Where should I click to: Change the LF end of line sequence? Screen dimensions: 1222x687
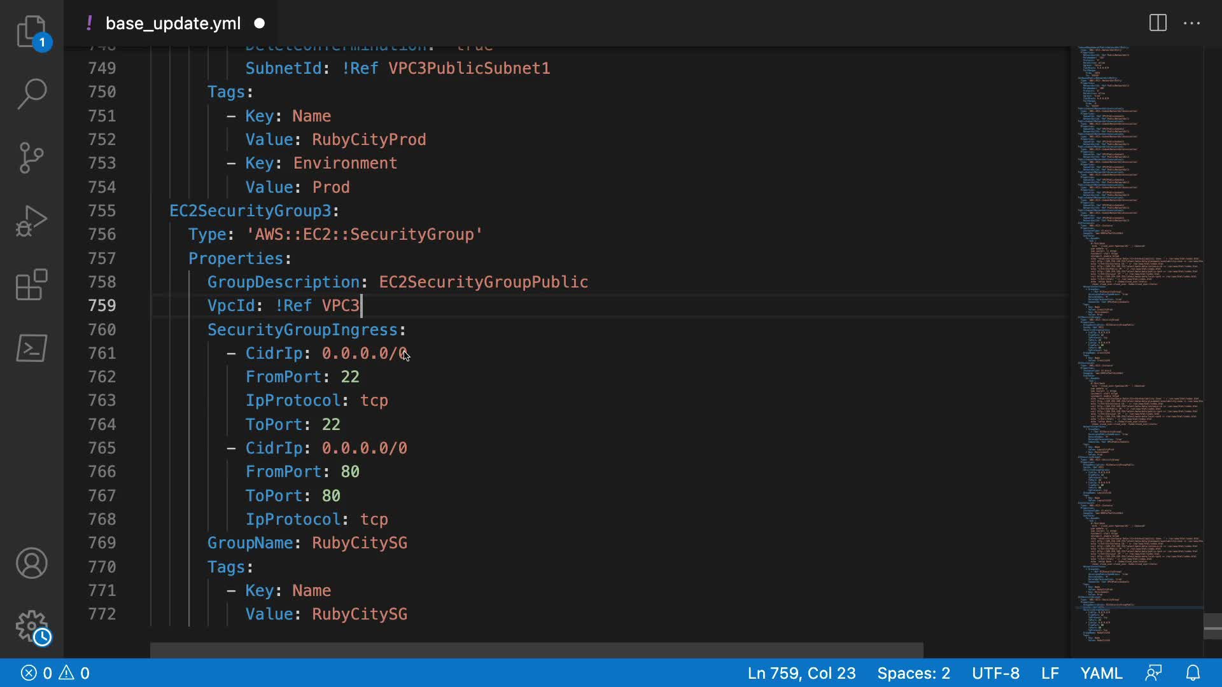(x=1050, y=673)
